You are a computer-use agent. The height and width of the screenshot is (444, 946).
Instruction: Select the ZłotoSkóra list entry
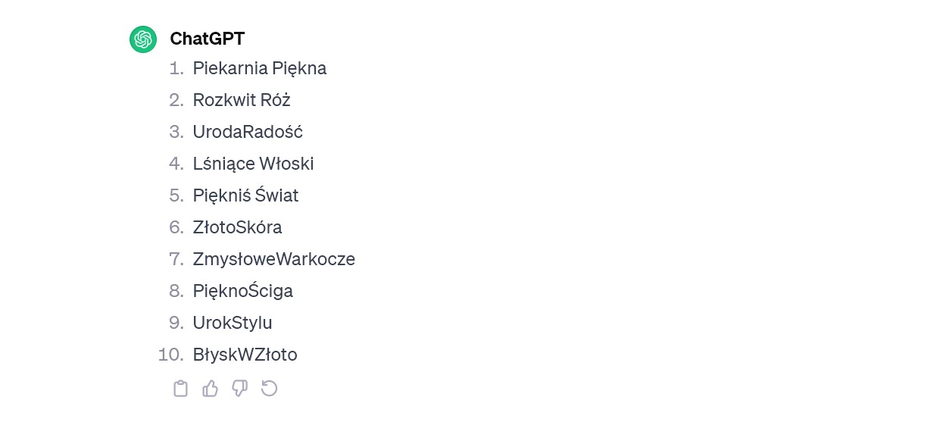[x=237, y=227]
